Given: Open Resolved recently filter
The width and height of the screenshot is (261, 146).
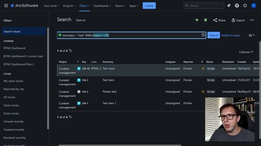Looking at the screenshot, I should (15, 138).
